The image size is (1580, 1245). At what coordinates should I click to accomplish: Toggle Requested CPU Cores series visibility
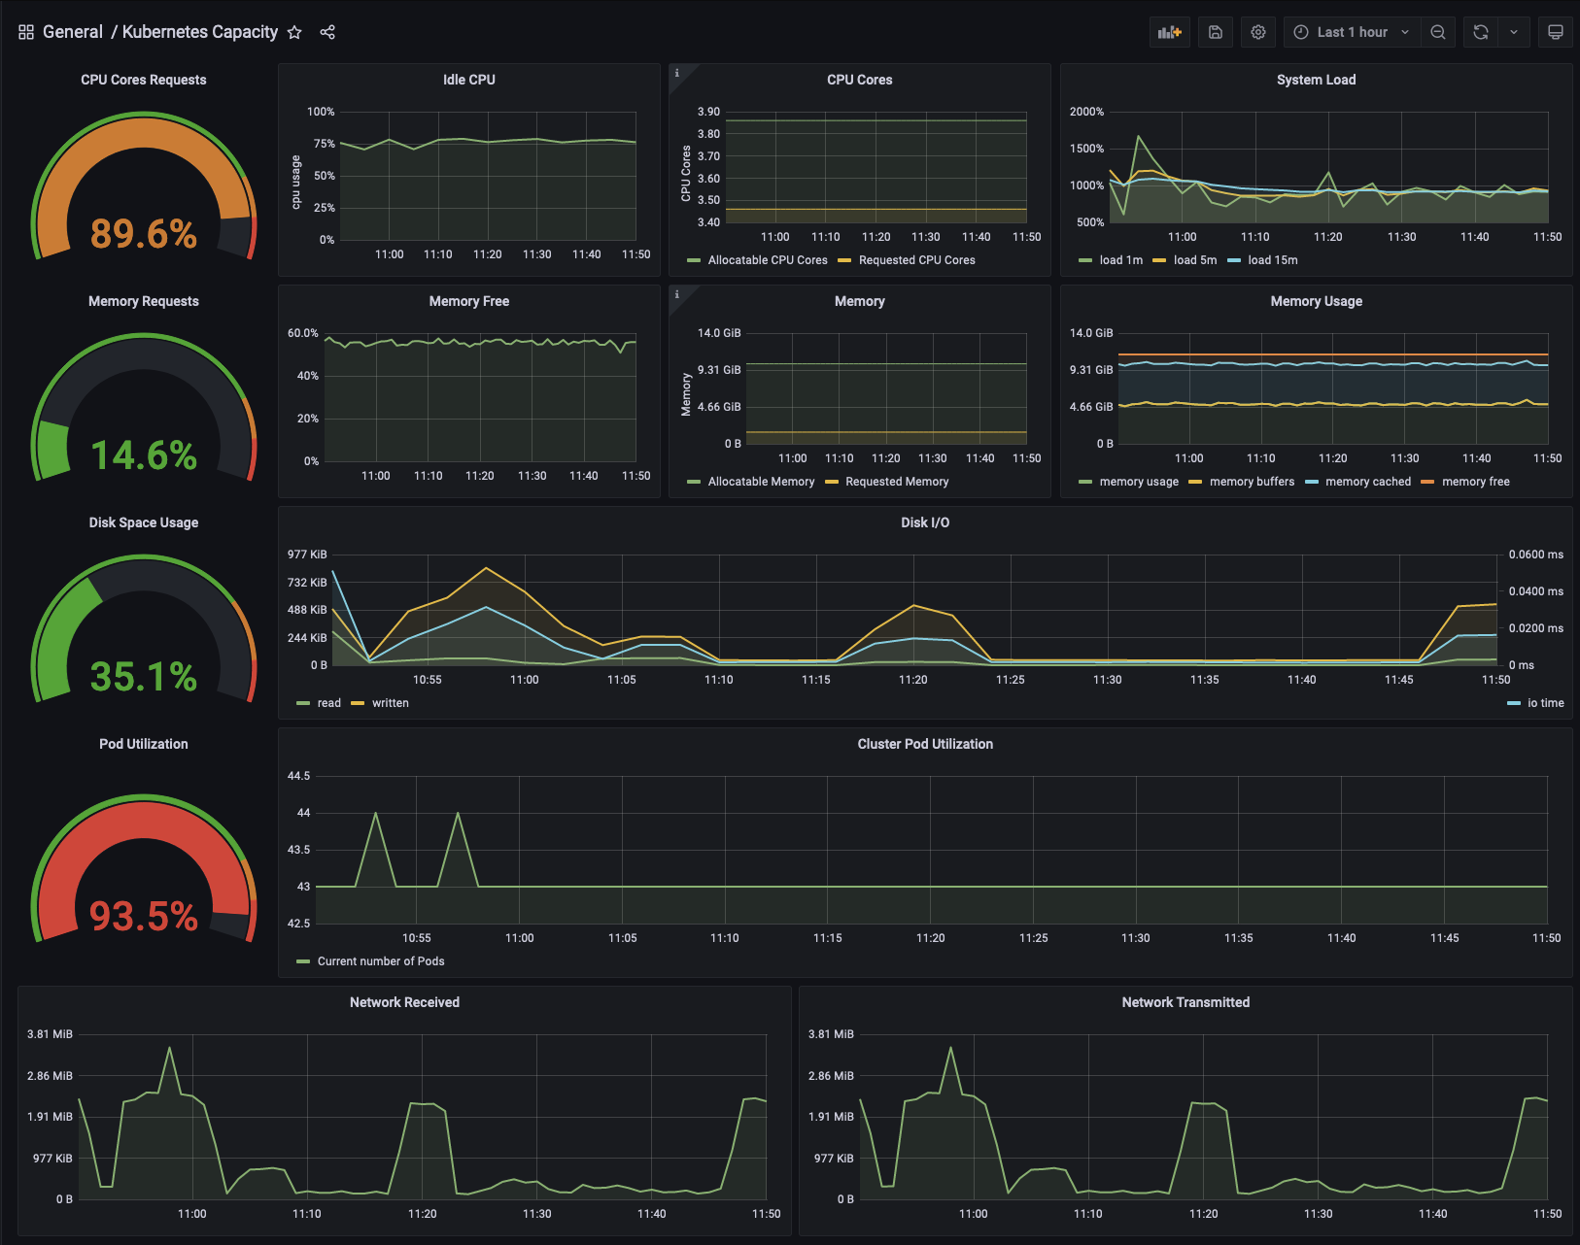click(907, 260)
